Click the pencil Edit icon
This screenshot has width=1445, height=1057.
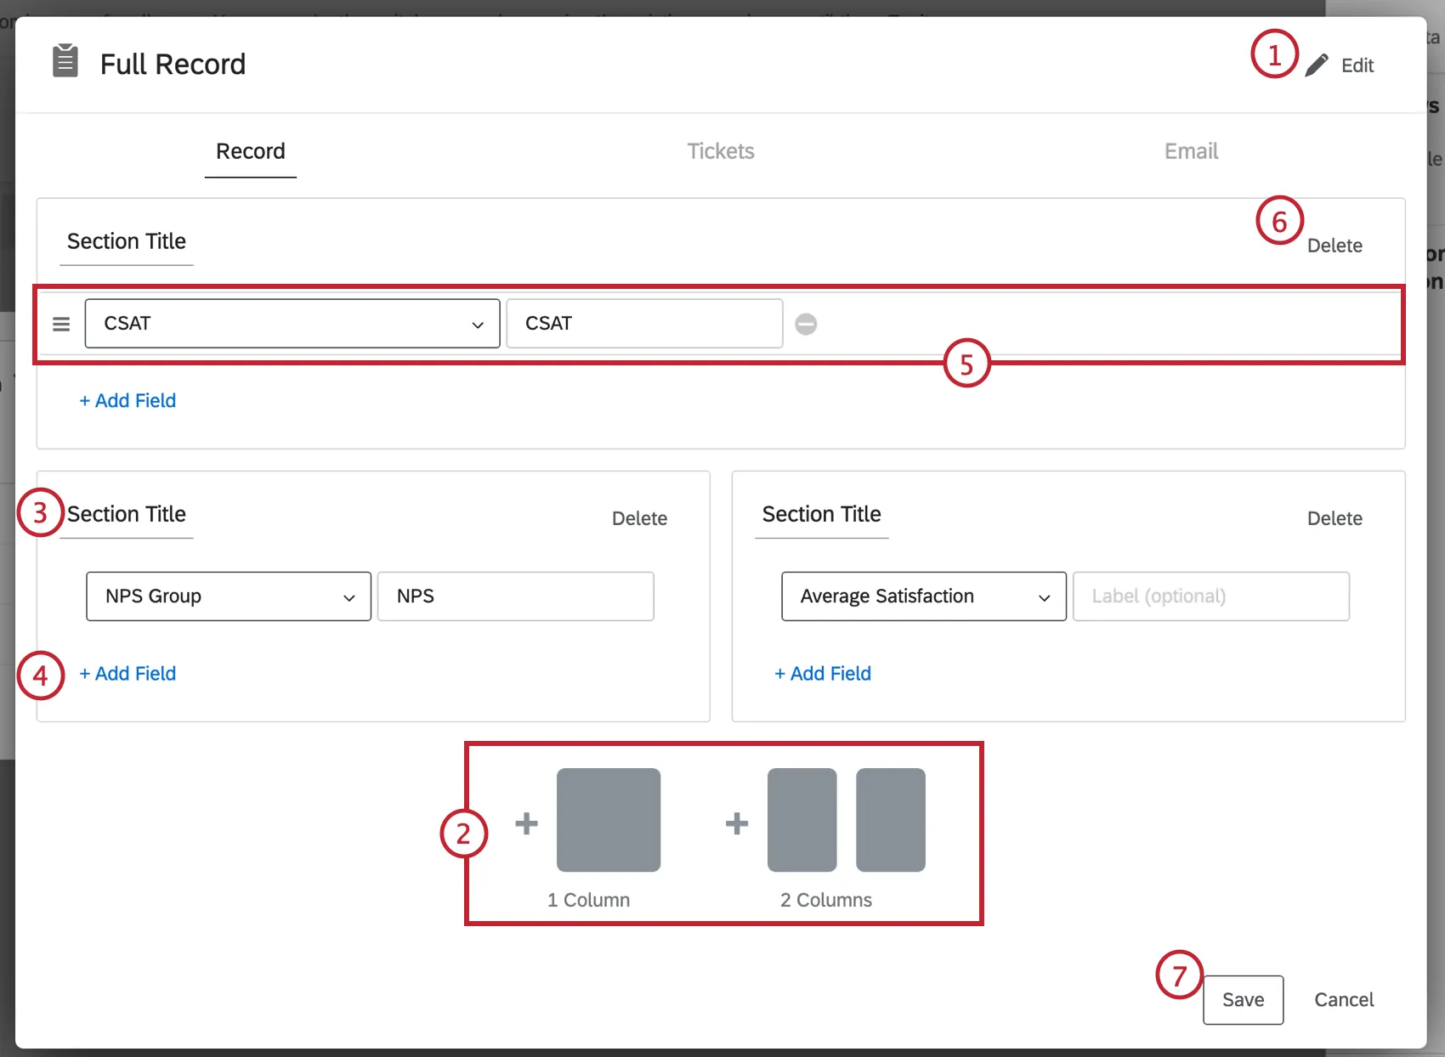pos(1317,65)
